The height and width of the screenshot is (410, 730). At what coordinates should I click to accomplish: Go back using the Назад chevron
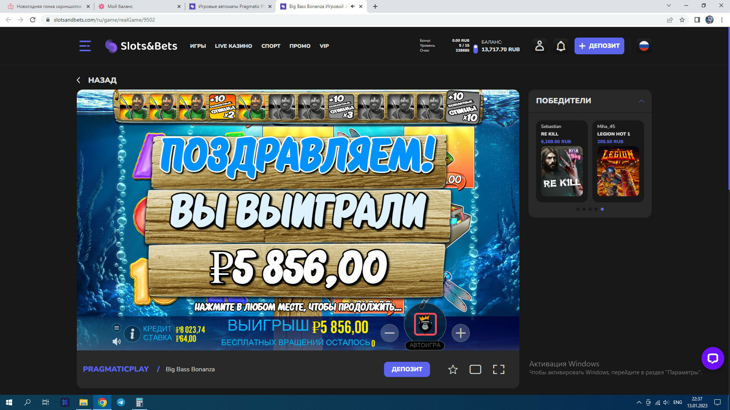(79, 80)
